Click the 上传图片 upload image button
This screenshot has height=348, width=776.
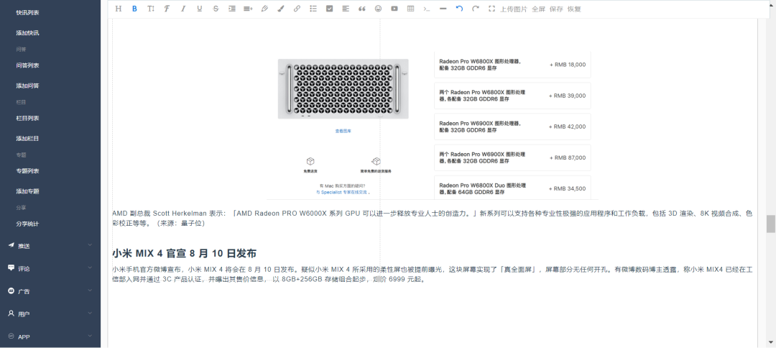[x=514, y=9]
